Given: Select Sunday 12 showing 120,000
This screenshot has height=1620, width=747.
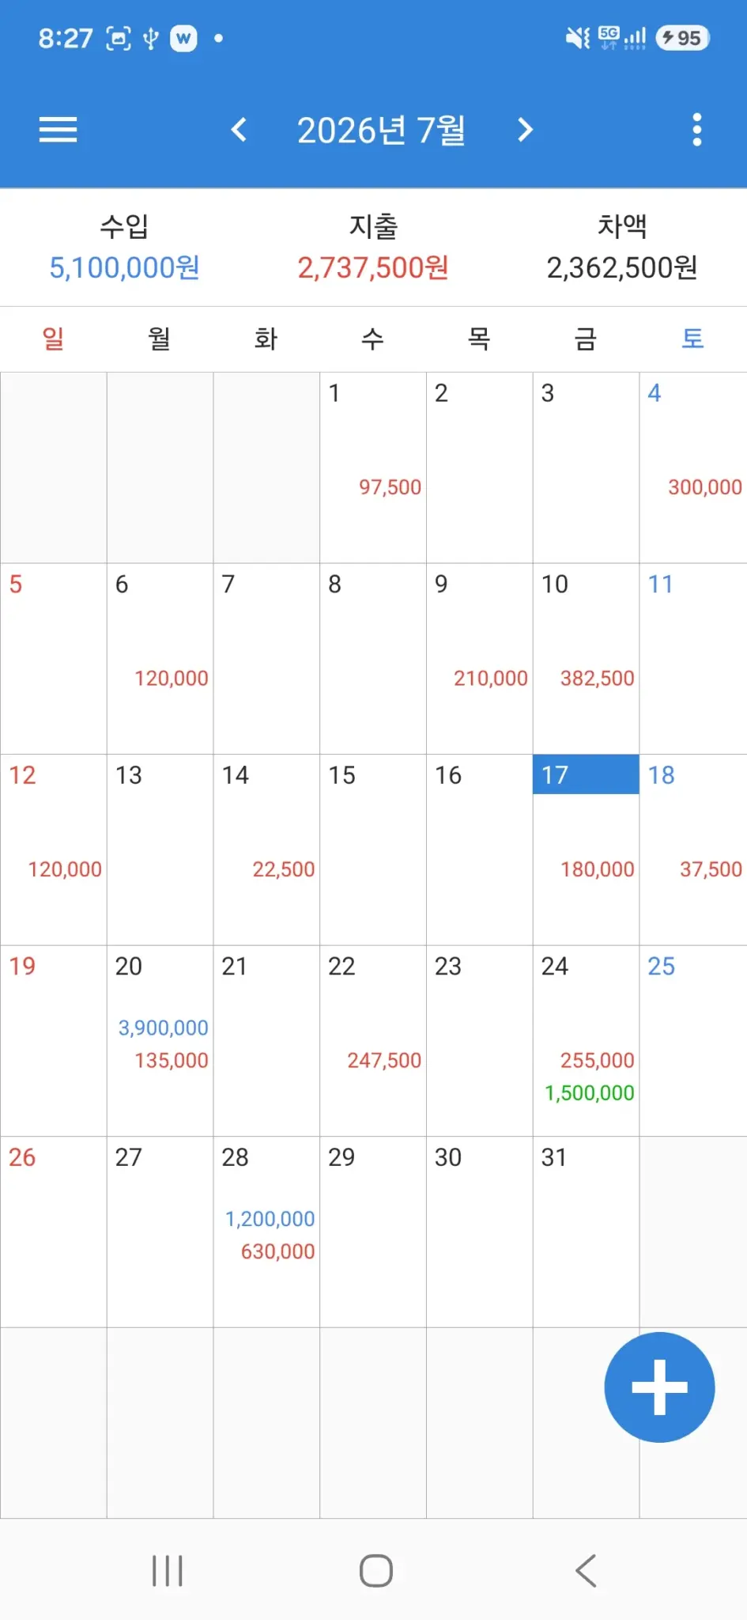Looking at the screenshot, I should click(x=54, y=850).
